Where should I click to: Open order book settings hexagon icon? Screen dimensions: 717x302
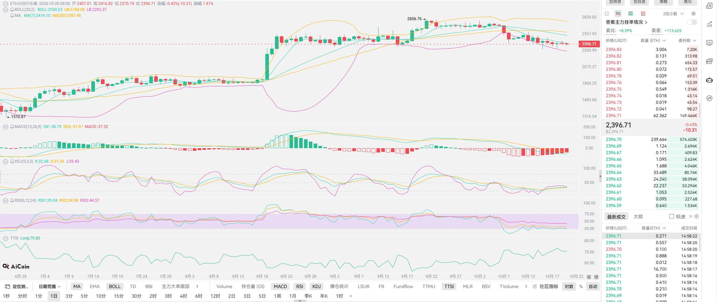694,14
